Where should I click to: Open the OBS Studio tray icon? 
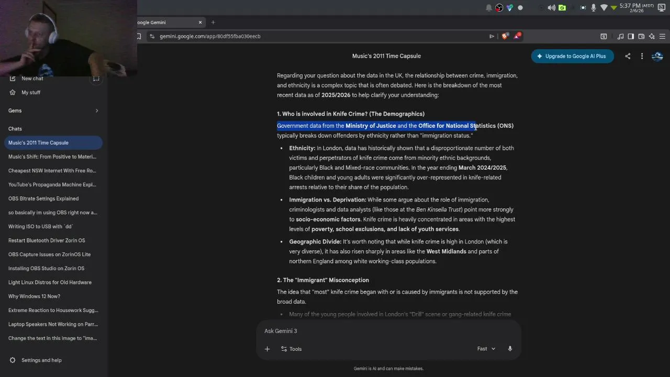499,7
